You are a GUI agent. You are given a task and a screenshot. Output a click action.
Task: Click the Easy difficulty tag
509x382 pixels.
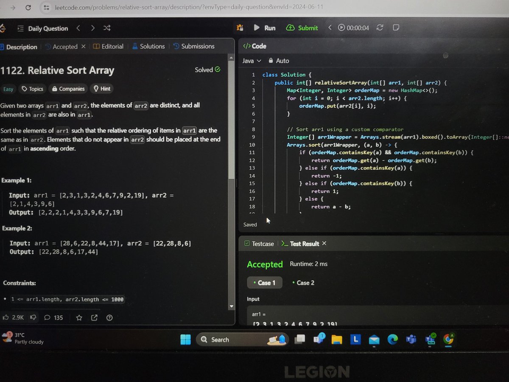click(8, 89)
